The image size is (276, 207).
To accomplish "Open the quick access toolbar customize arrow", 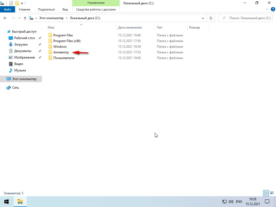I will tap(22, 3).
